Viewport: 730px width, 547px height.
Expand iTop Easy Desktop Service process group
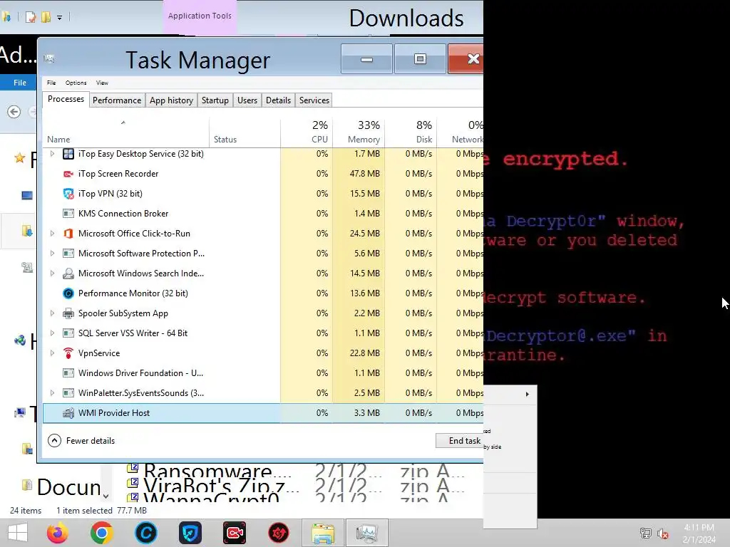pyautogui.click(x=52, y=154)
